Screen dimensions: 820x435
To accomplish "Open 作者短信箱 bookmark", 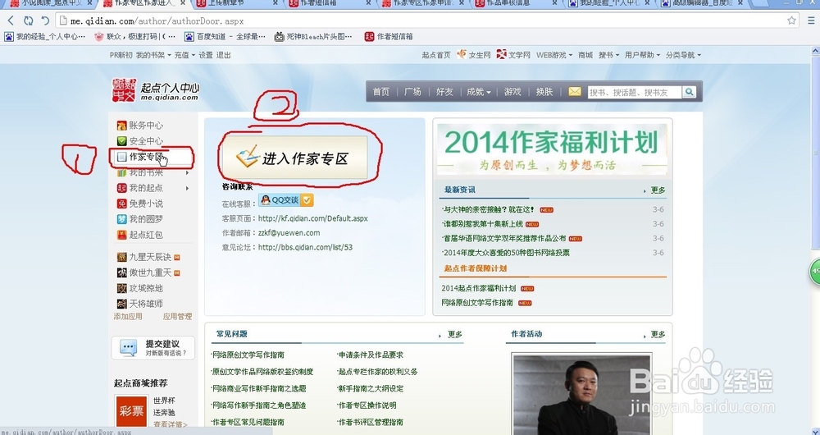I will coord(389,37).
